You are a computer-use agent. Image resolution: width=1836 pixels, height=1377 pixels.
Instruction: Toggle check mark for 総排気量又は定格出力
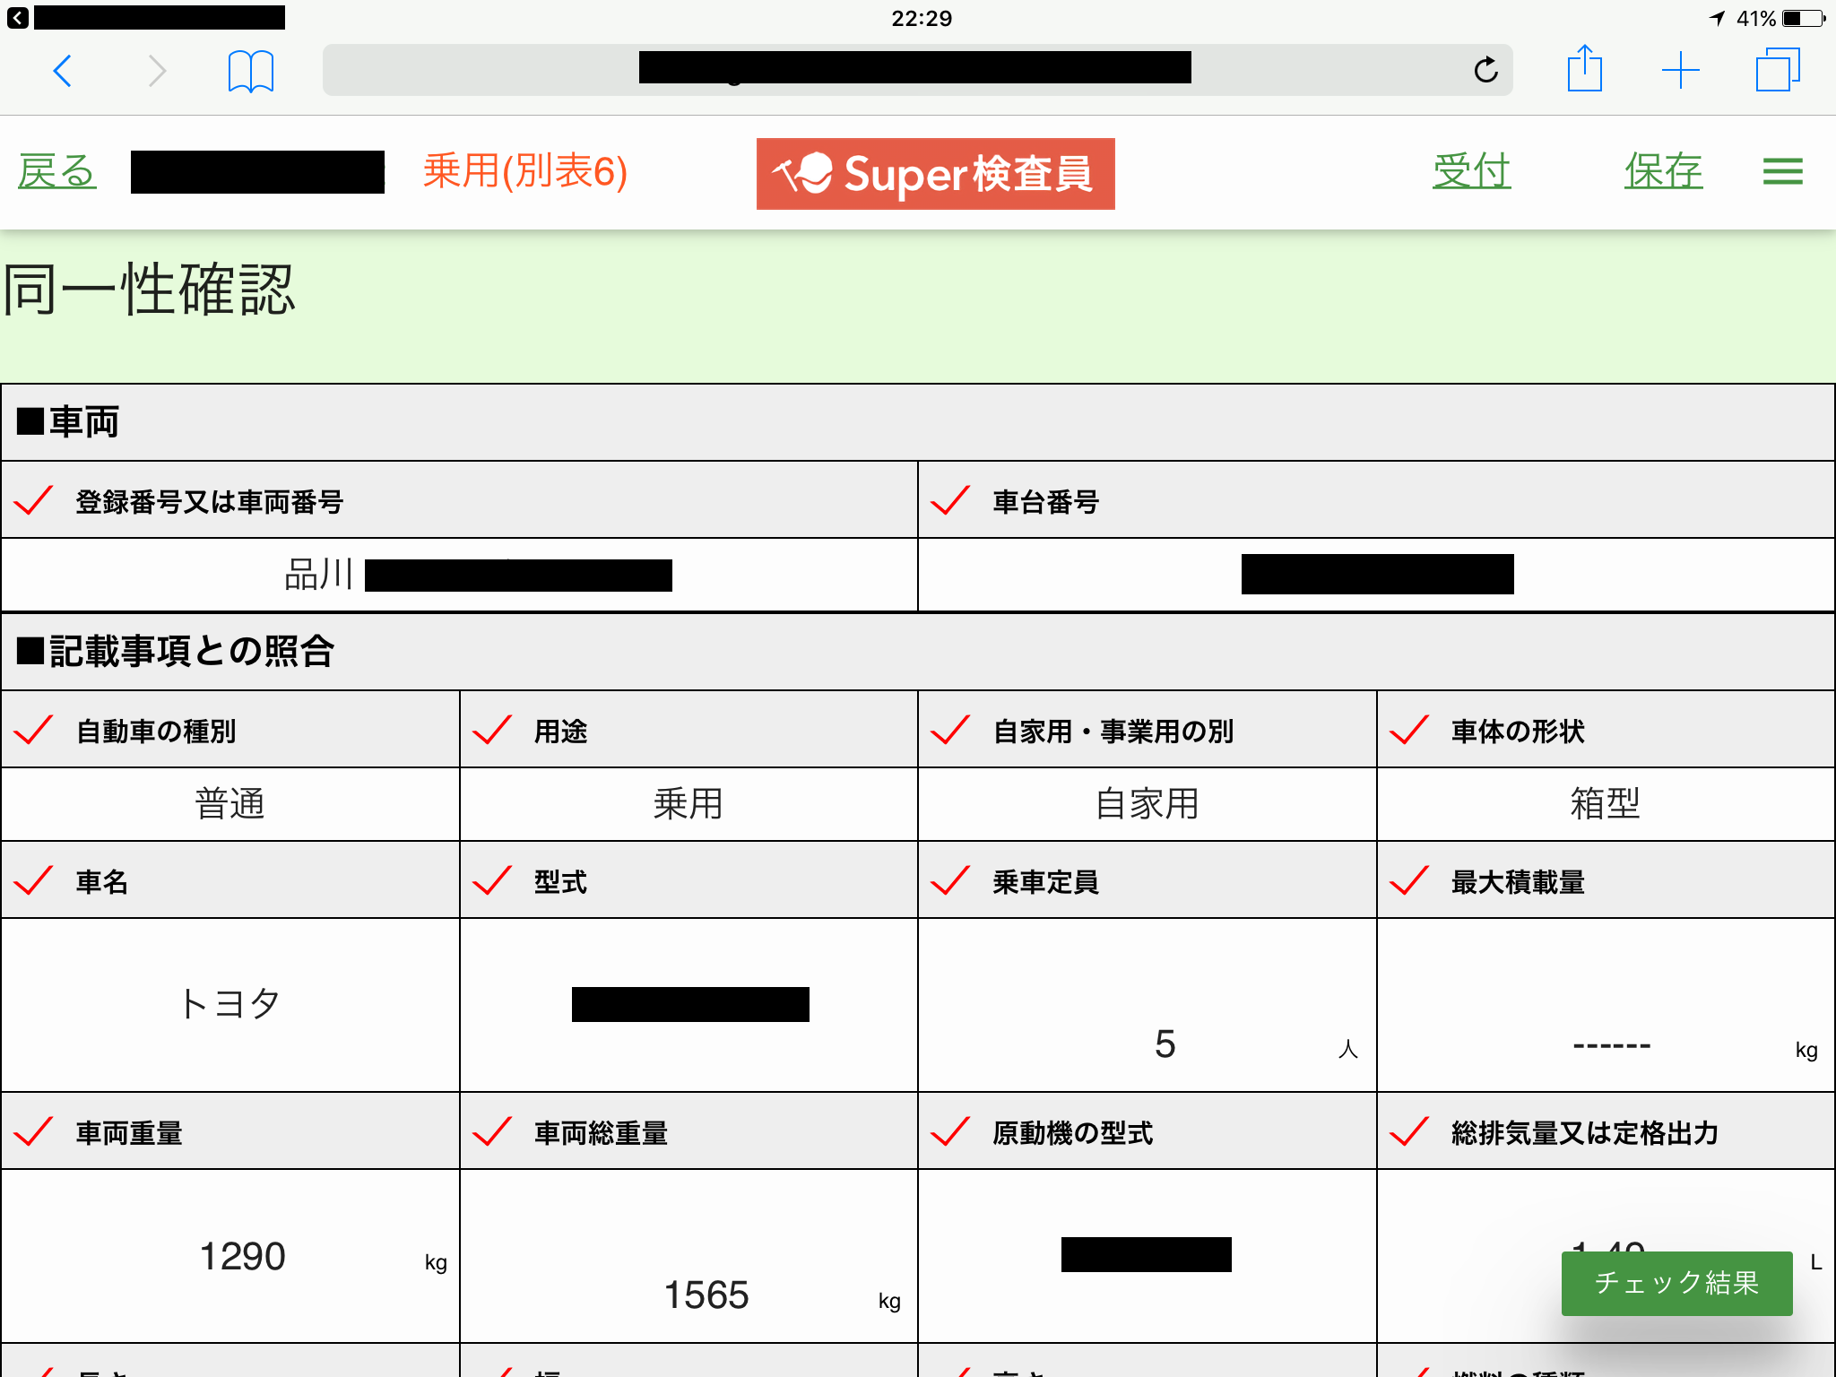1410,1132
